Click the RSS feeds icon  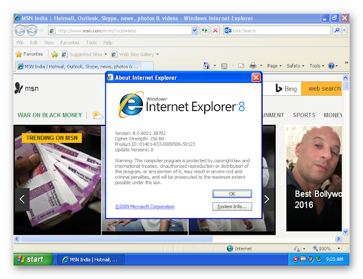coord(224,66)
